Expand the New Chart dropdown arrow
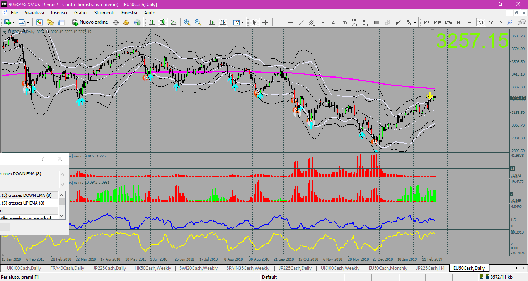This screenshot has height=281, width=528. 14,22
